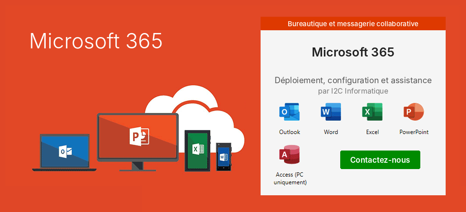Click the PowerPoint app icon
The height and width of the screenshot is (212, 466).
click(x=414, y=112)
